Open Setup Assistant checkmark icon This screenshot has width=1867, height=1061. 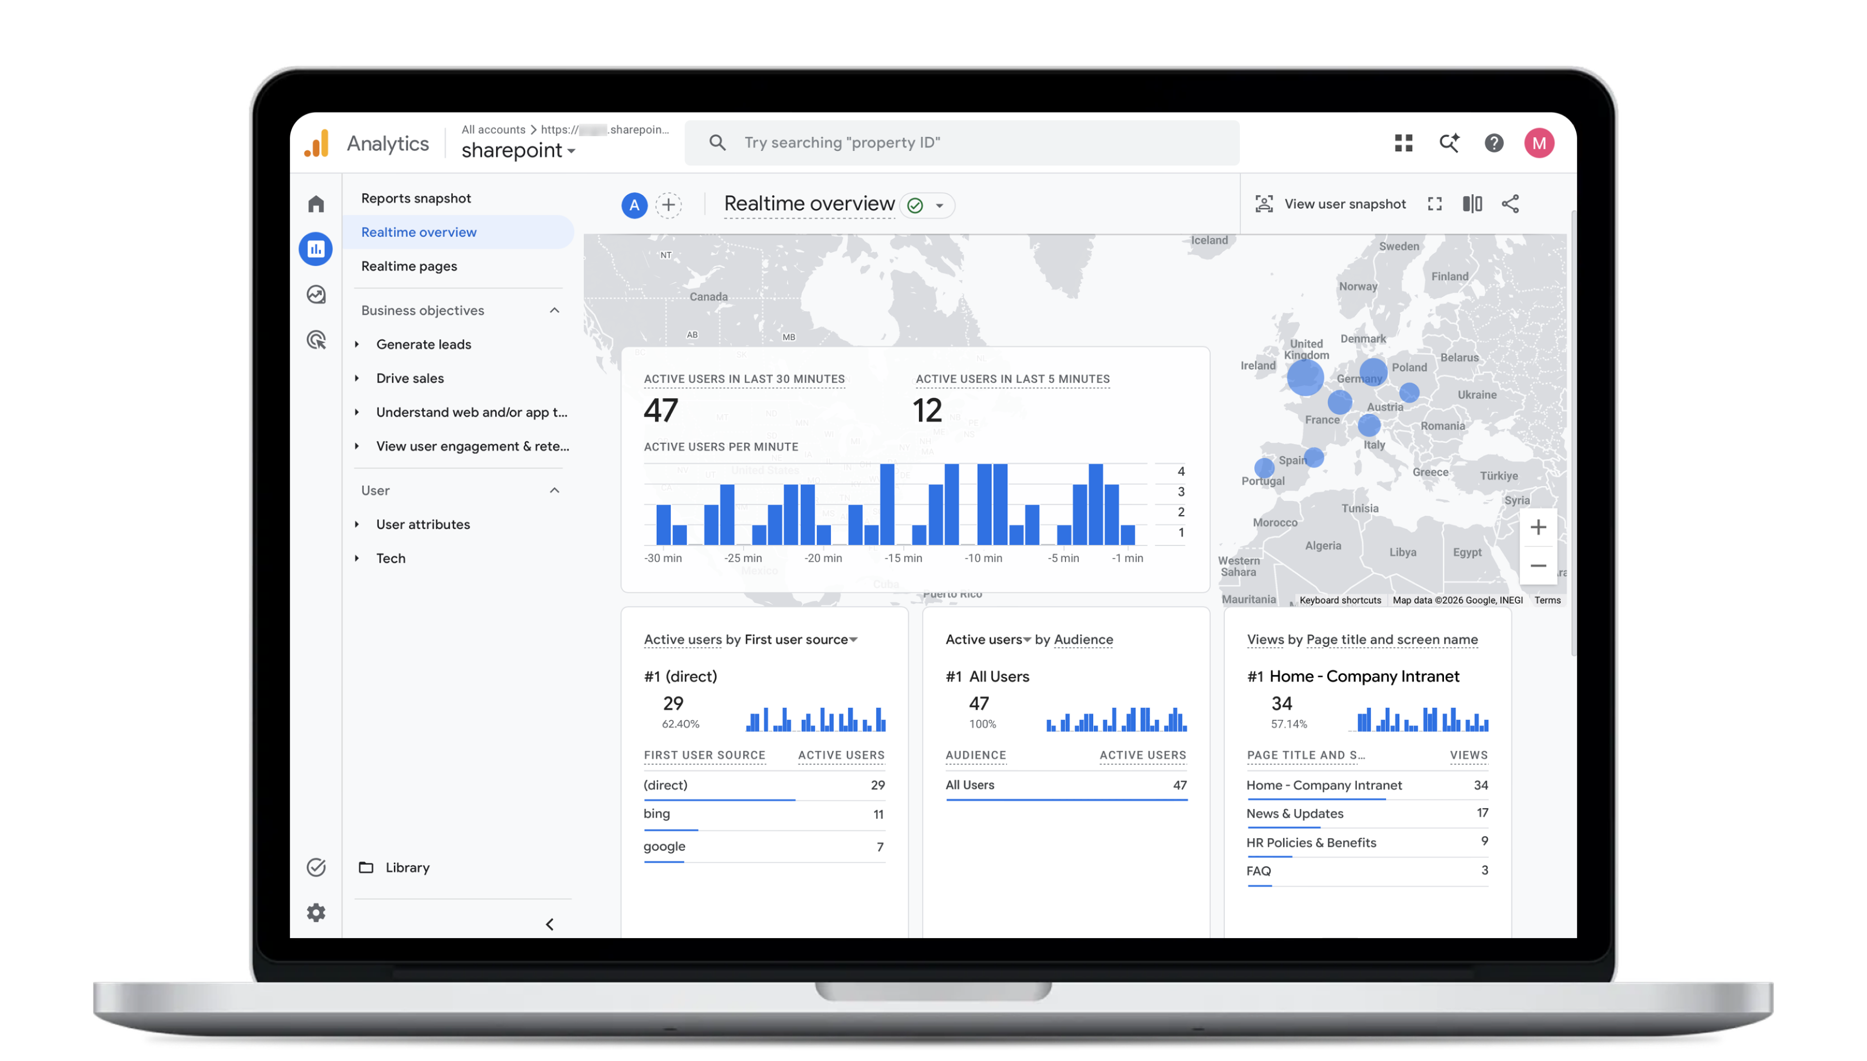click(316, 867)
